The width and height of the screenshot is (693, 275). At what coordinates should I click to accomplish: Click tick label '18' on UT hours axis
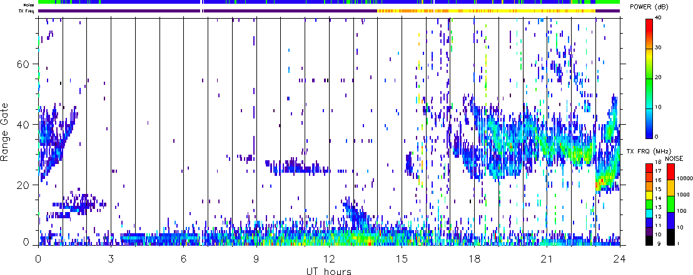(x=474, y=259)
